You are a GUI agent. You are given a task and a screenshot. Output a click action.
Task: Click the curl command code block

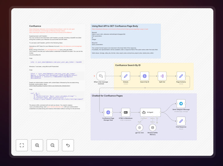pyautogui.click(x=57, y=96)
